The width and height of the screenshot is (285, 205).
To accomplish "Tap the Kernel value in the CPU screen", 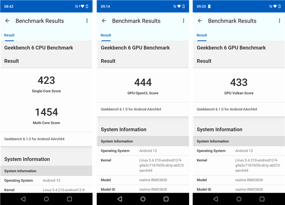I will click(x=64, y=190).
